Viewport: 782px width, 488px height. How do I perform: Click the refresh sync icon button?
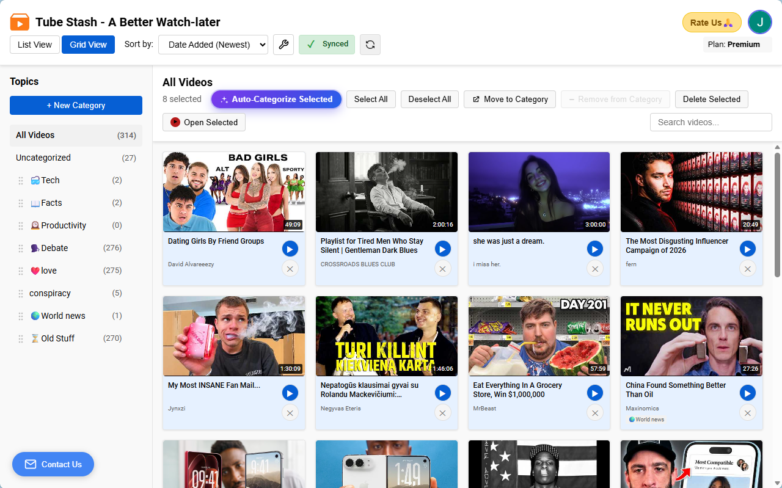click(x=370, y=45)
